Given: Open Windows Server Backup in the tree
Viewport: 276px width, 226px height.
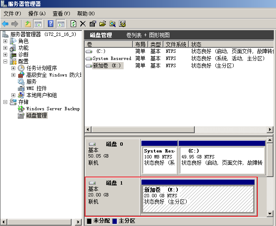Looking at the screenshot, I should click(x=52, y=109).
